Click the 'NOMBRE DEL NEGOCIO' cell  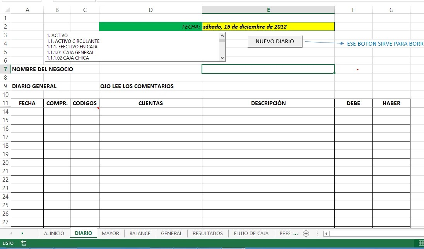43,69
